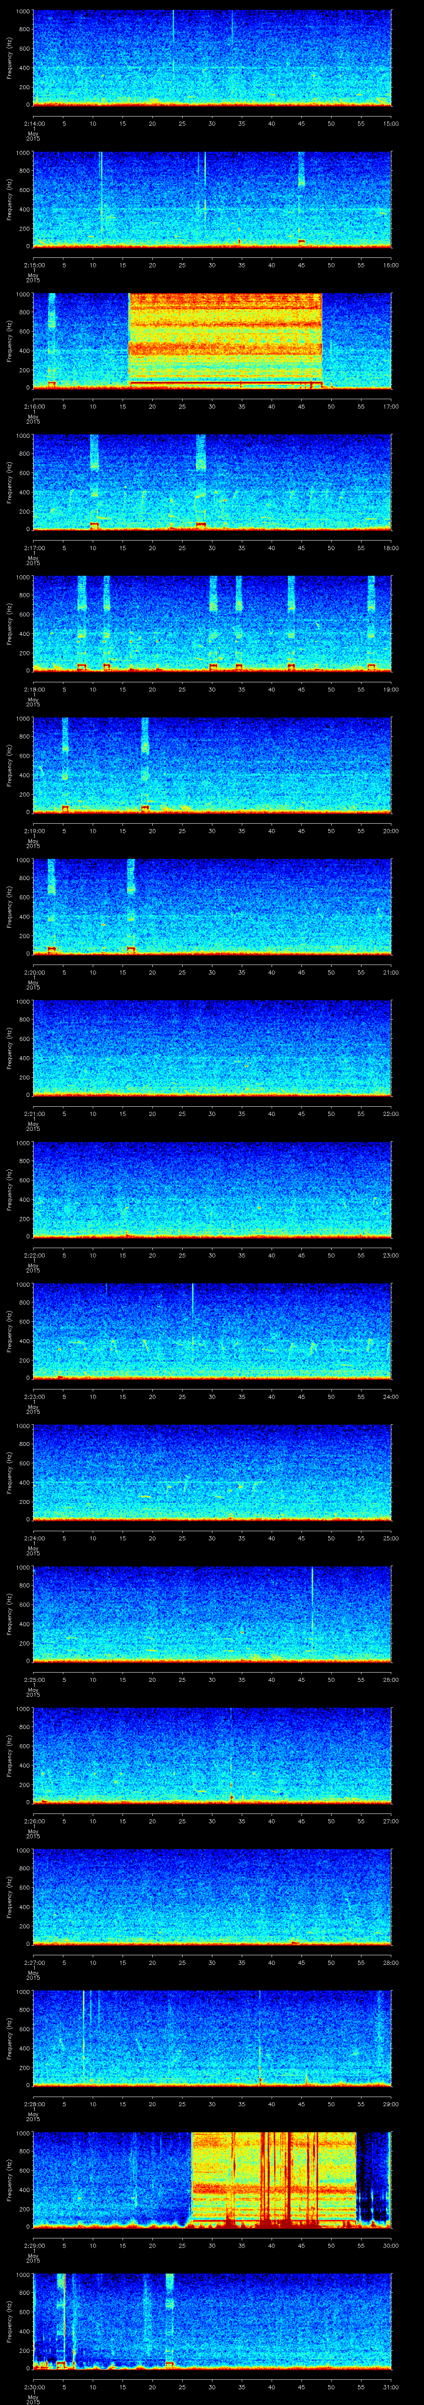Click the 2:17:00 start time label

point(34,548)
